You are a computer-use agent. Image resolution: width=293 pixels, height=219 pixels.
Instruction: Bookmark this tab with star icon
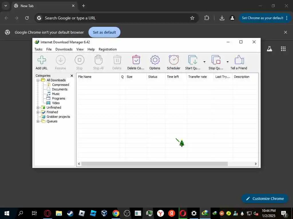tap(192, 18)
